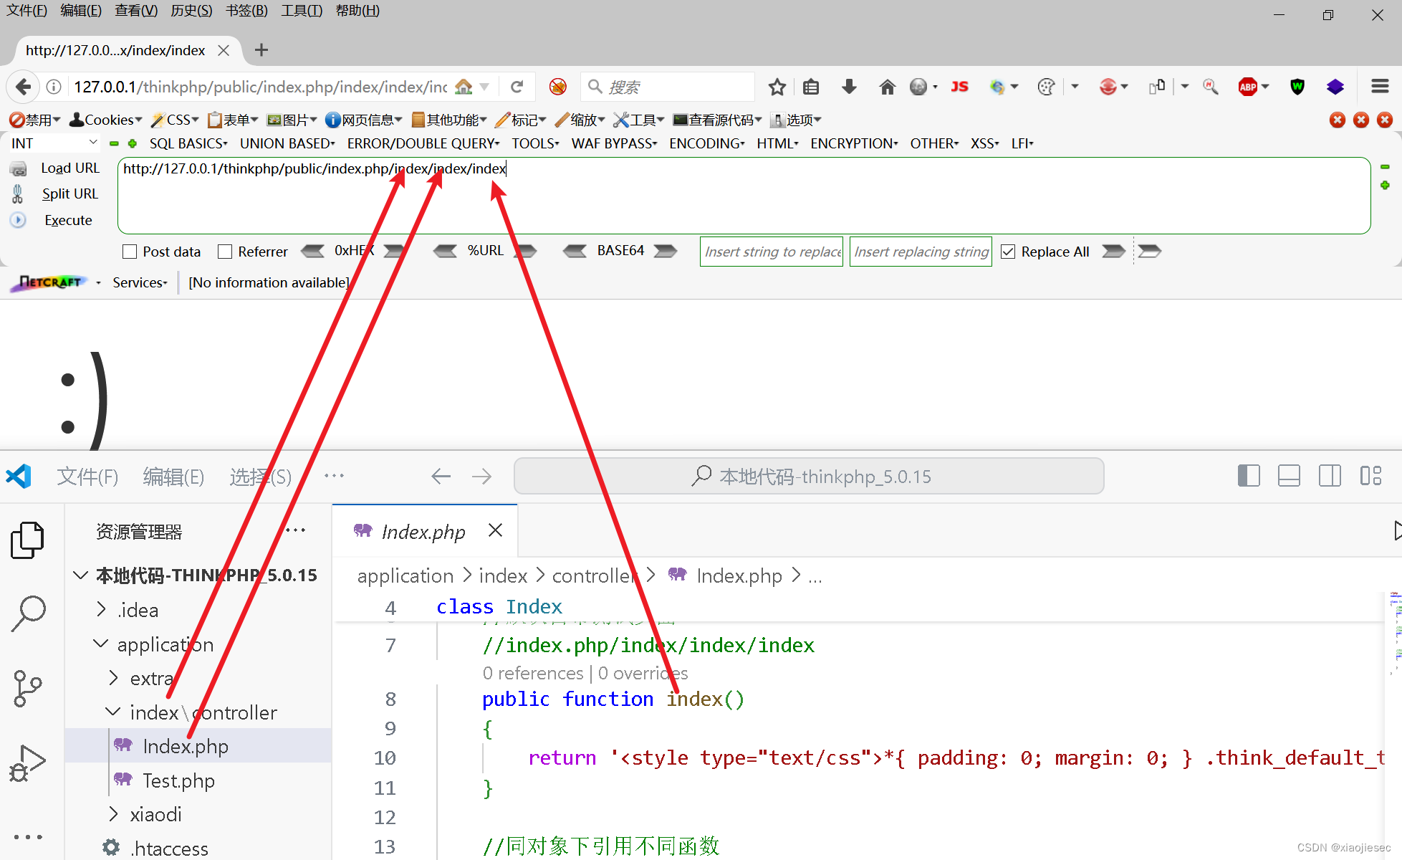The height and width of the screenshot is (860, 1402).
Task: Open the VS Code Search view
Action: pyautogui.click(x=28, y=613)
